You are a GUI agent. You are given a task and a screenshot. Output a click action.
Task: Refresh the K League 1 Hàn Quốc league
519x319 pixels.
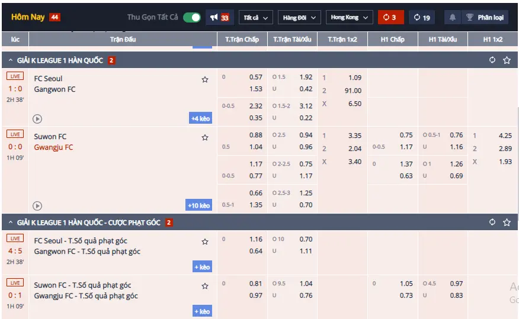tap(492, 60)
